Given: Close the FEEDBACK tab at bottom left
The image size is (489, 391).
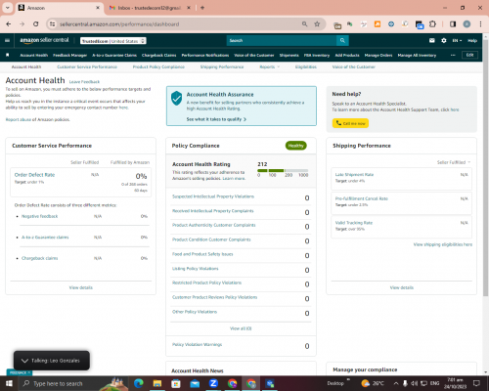Looking at the screenshot, I should (29, 372).
